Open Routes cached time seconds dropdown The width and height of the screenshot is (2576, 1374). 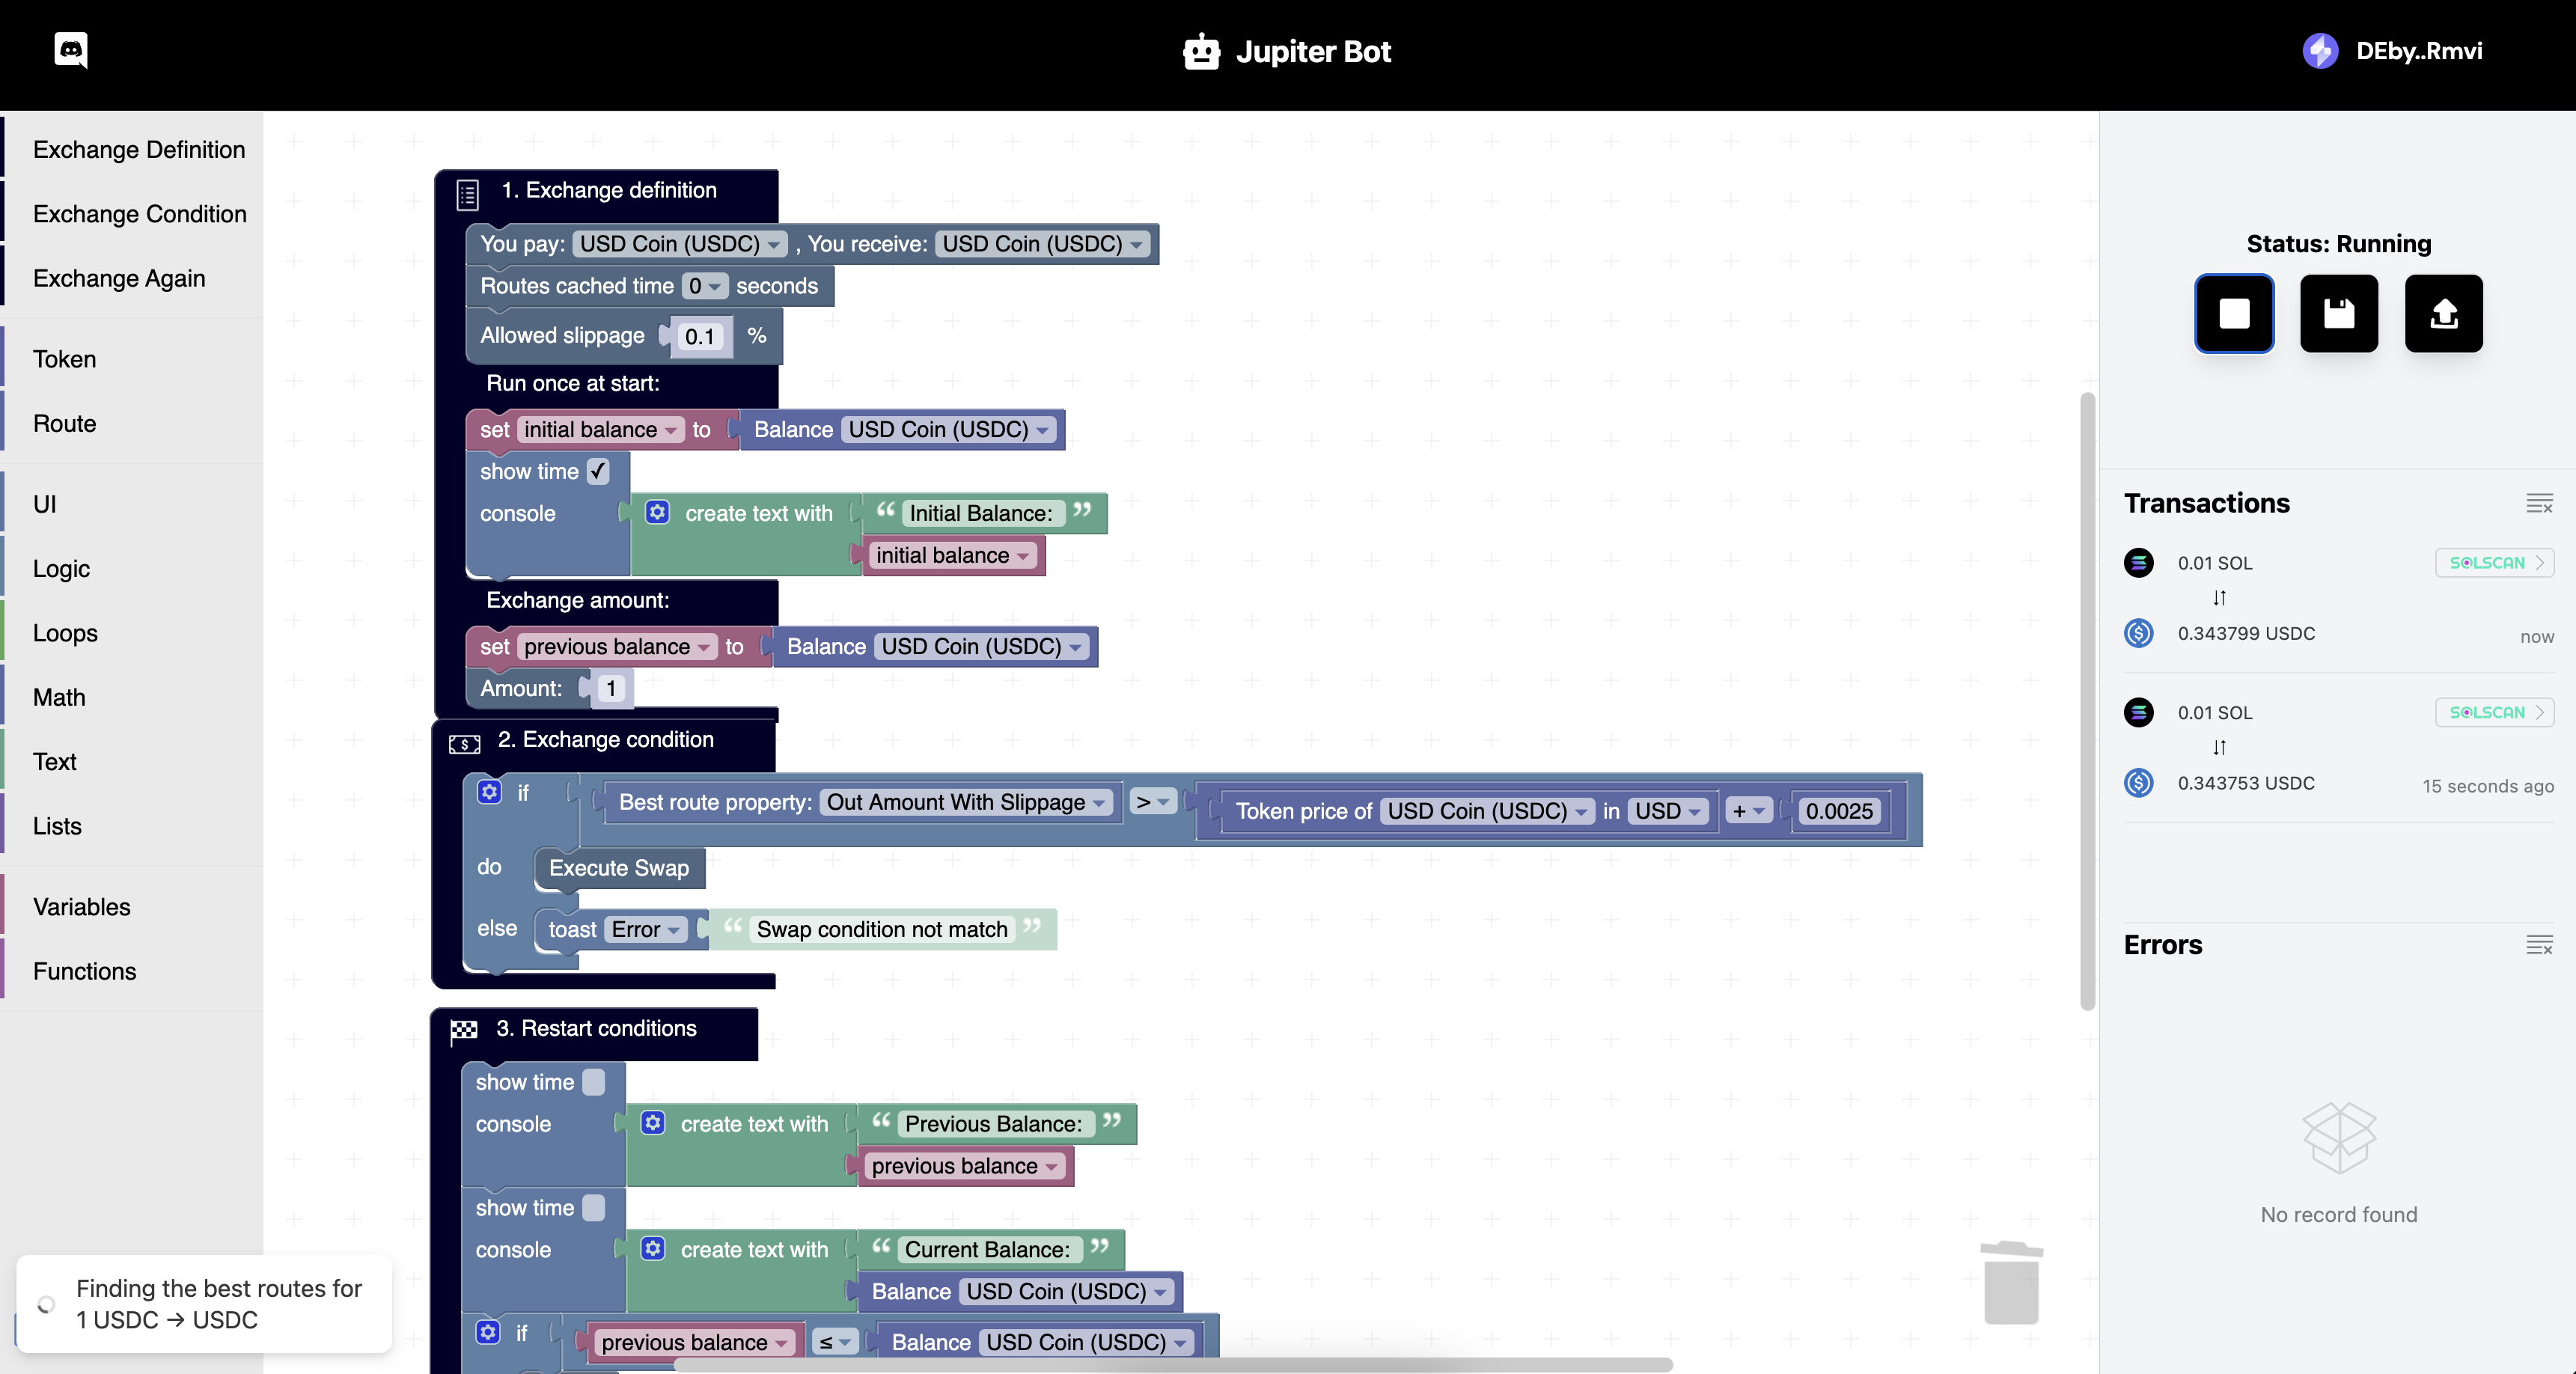tap(705, 286)
